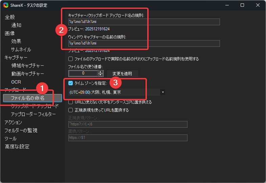This screenshot has height=183, width=266.
Task: Select 領域キャプチャー in the sidebar
Action: pyautogui.click(x=27, y=66)
